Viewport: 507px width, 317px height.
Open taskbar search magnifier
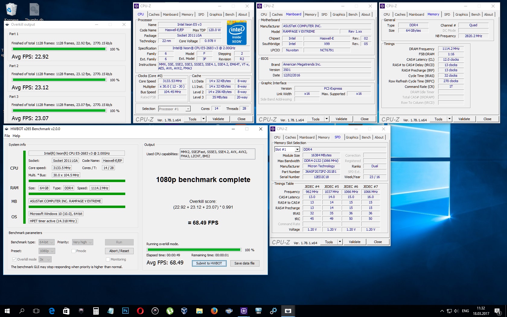(22, 311)
